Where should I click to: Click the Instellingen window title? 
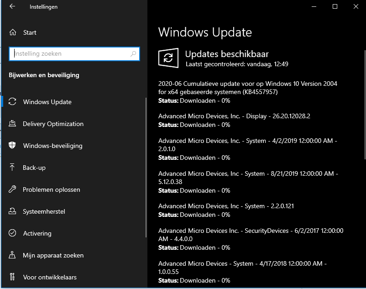coord(43,7)
